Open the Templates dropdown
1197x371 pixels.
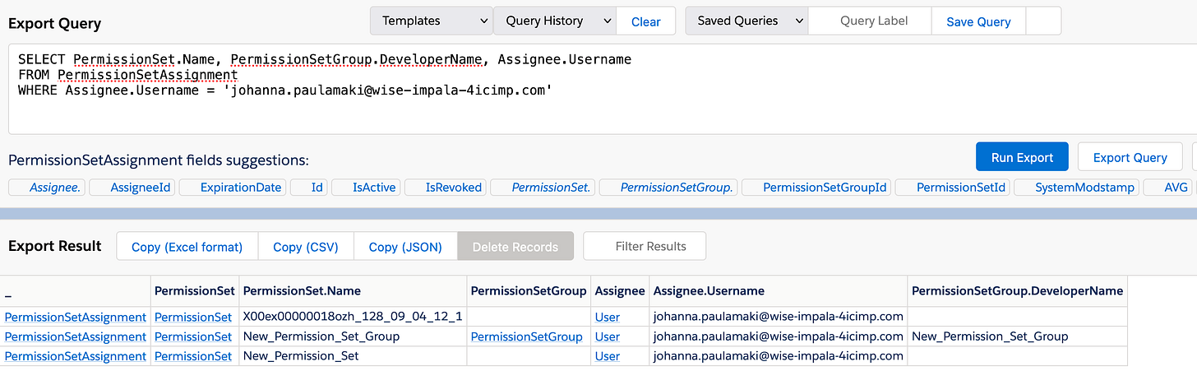click(431, 21)
